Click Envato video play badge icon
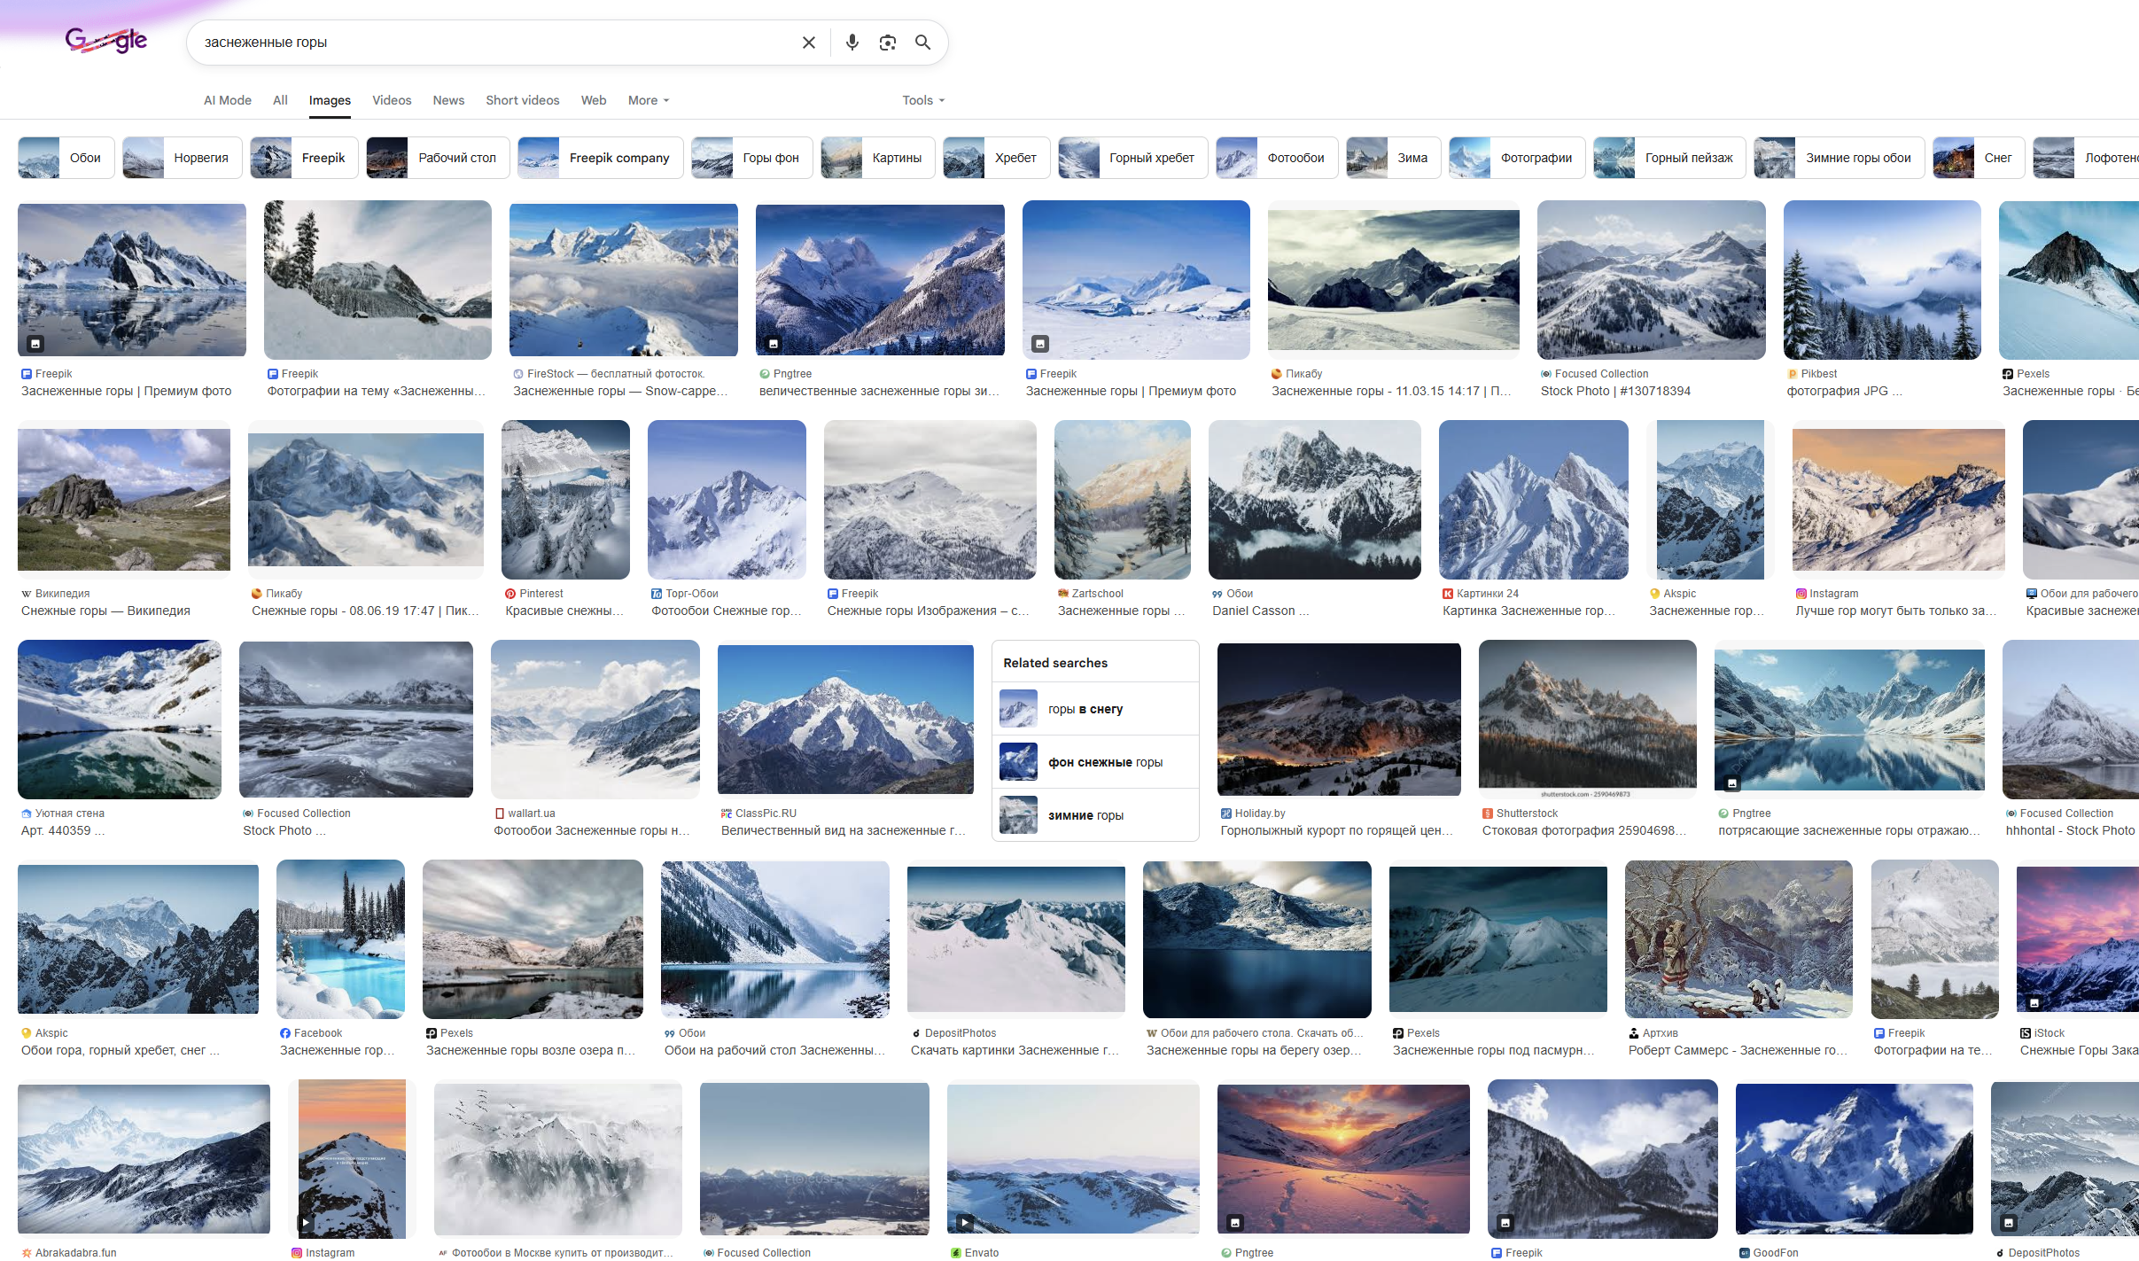 pyautogui.click(x=965, y=1222)
